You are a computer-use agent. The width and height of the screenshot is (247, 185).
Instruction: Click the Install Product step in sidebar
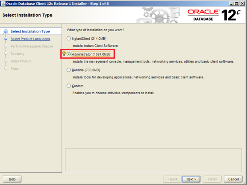[21, 61]
